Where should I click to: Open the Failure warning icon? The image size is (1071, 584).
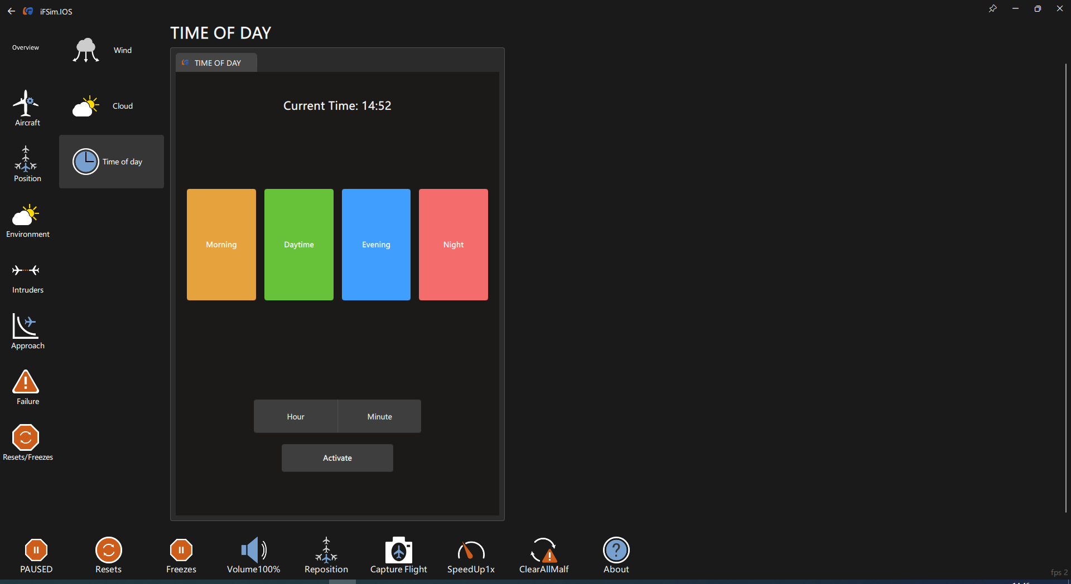pos(26,382)
